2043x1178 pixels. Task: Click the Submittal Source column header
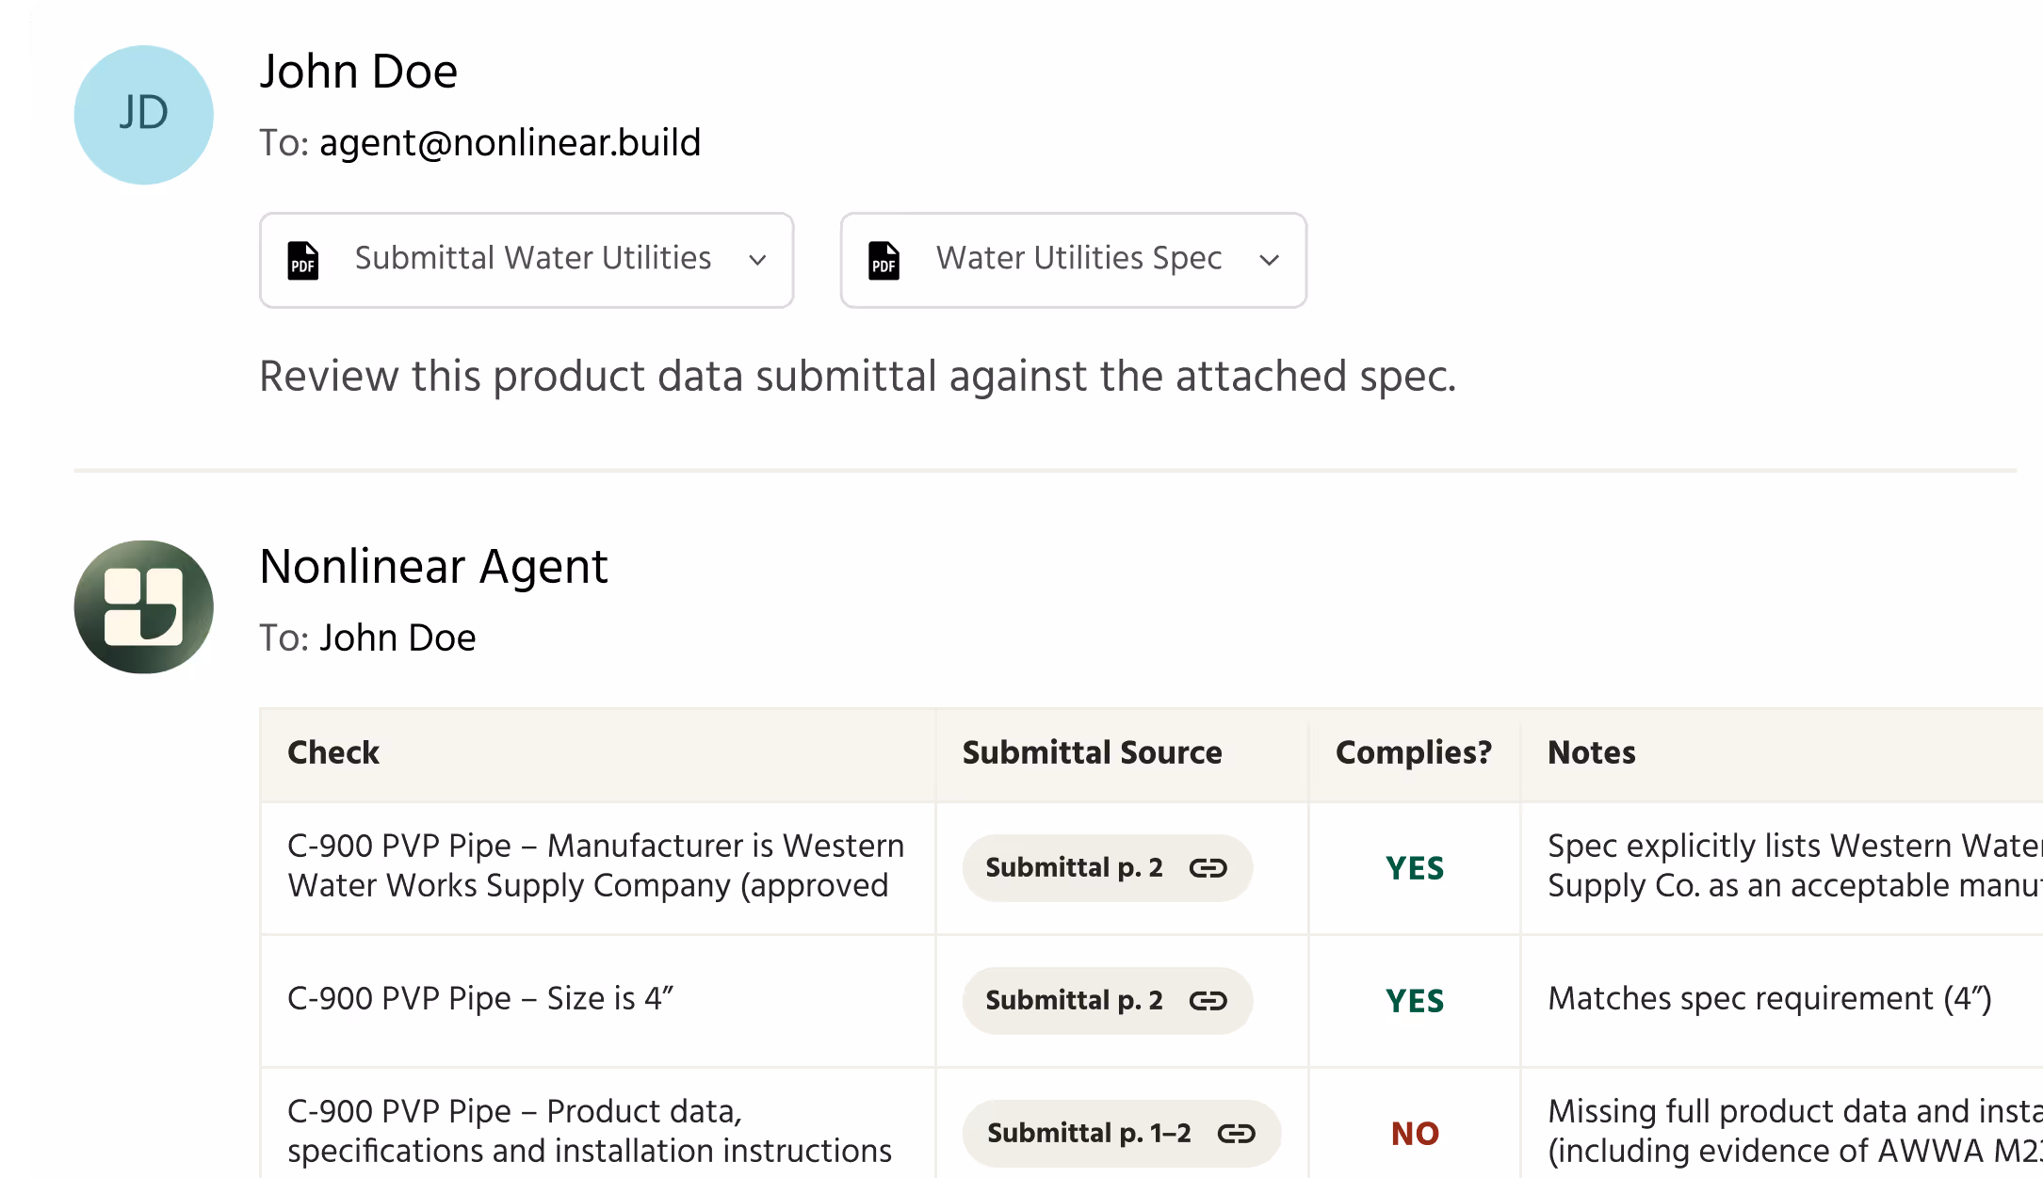pyautogui.click(x=1092, y=753)
